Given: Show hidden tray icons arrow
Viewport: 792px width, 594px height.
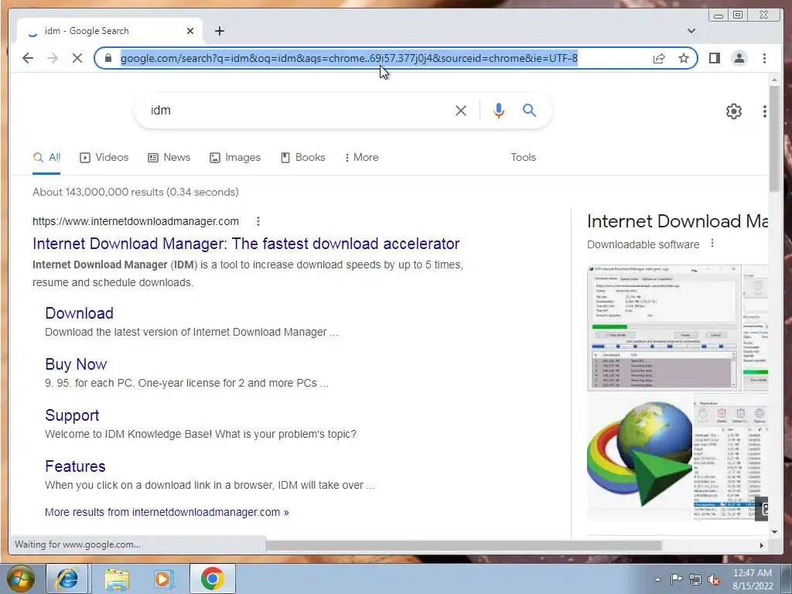Looking at the screenshot, I should (x=657, y=579).
